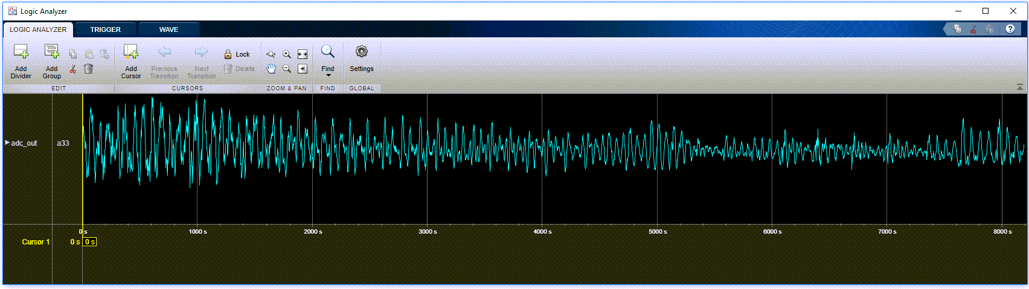
Task: Click the yellow cursor time box showing 0 s
Action: (x=89, y=242)
